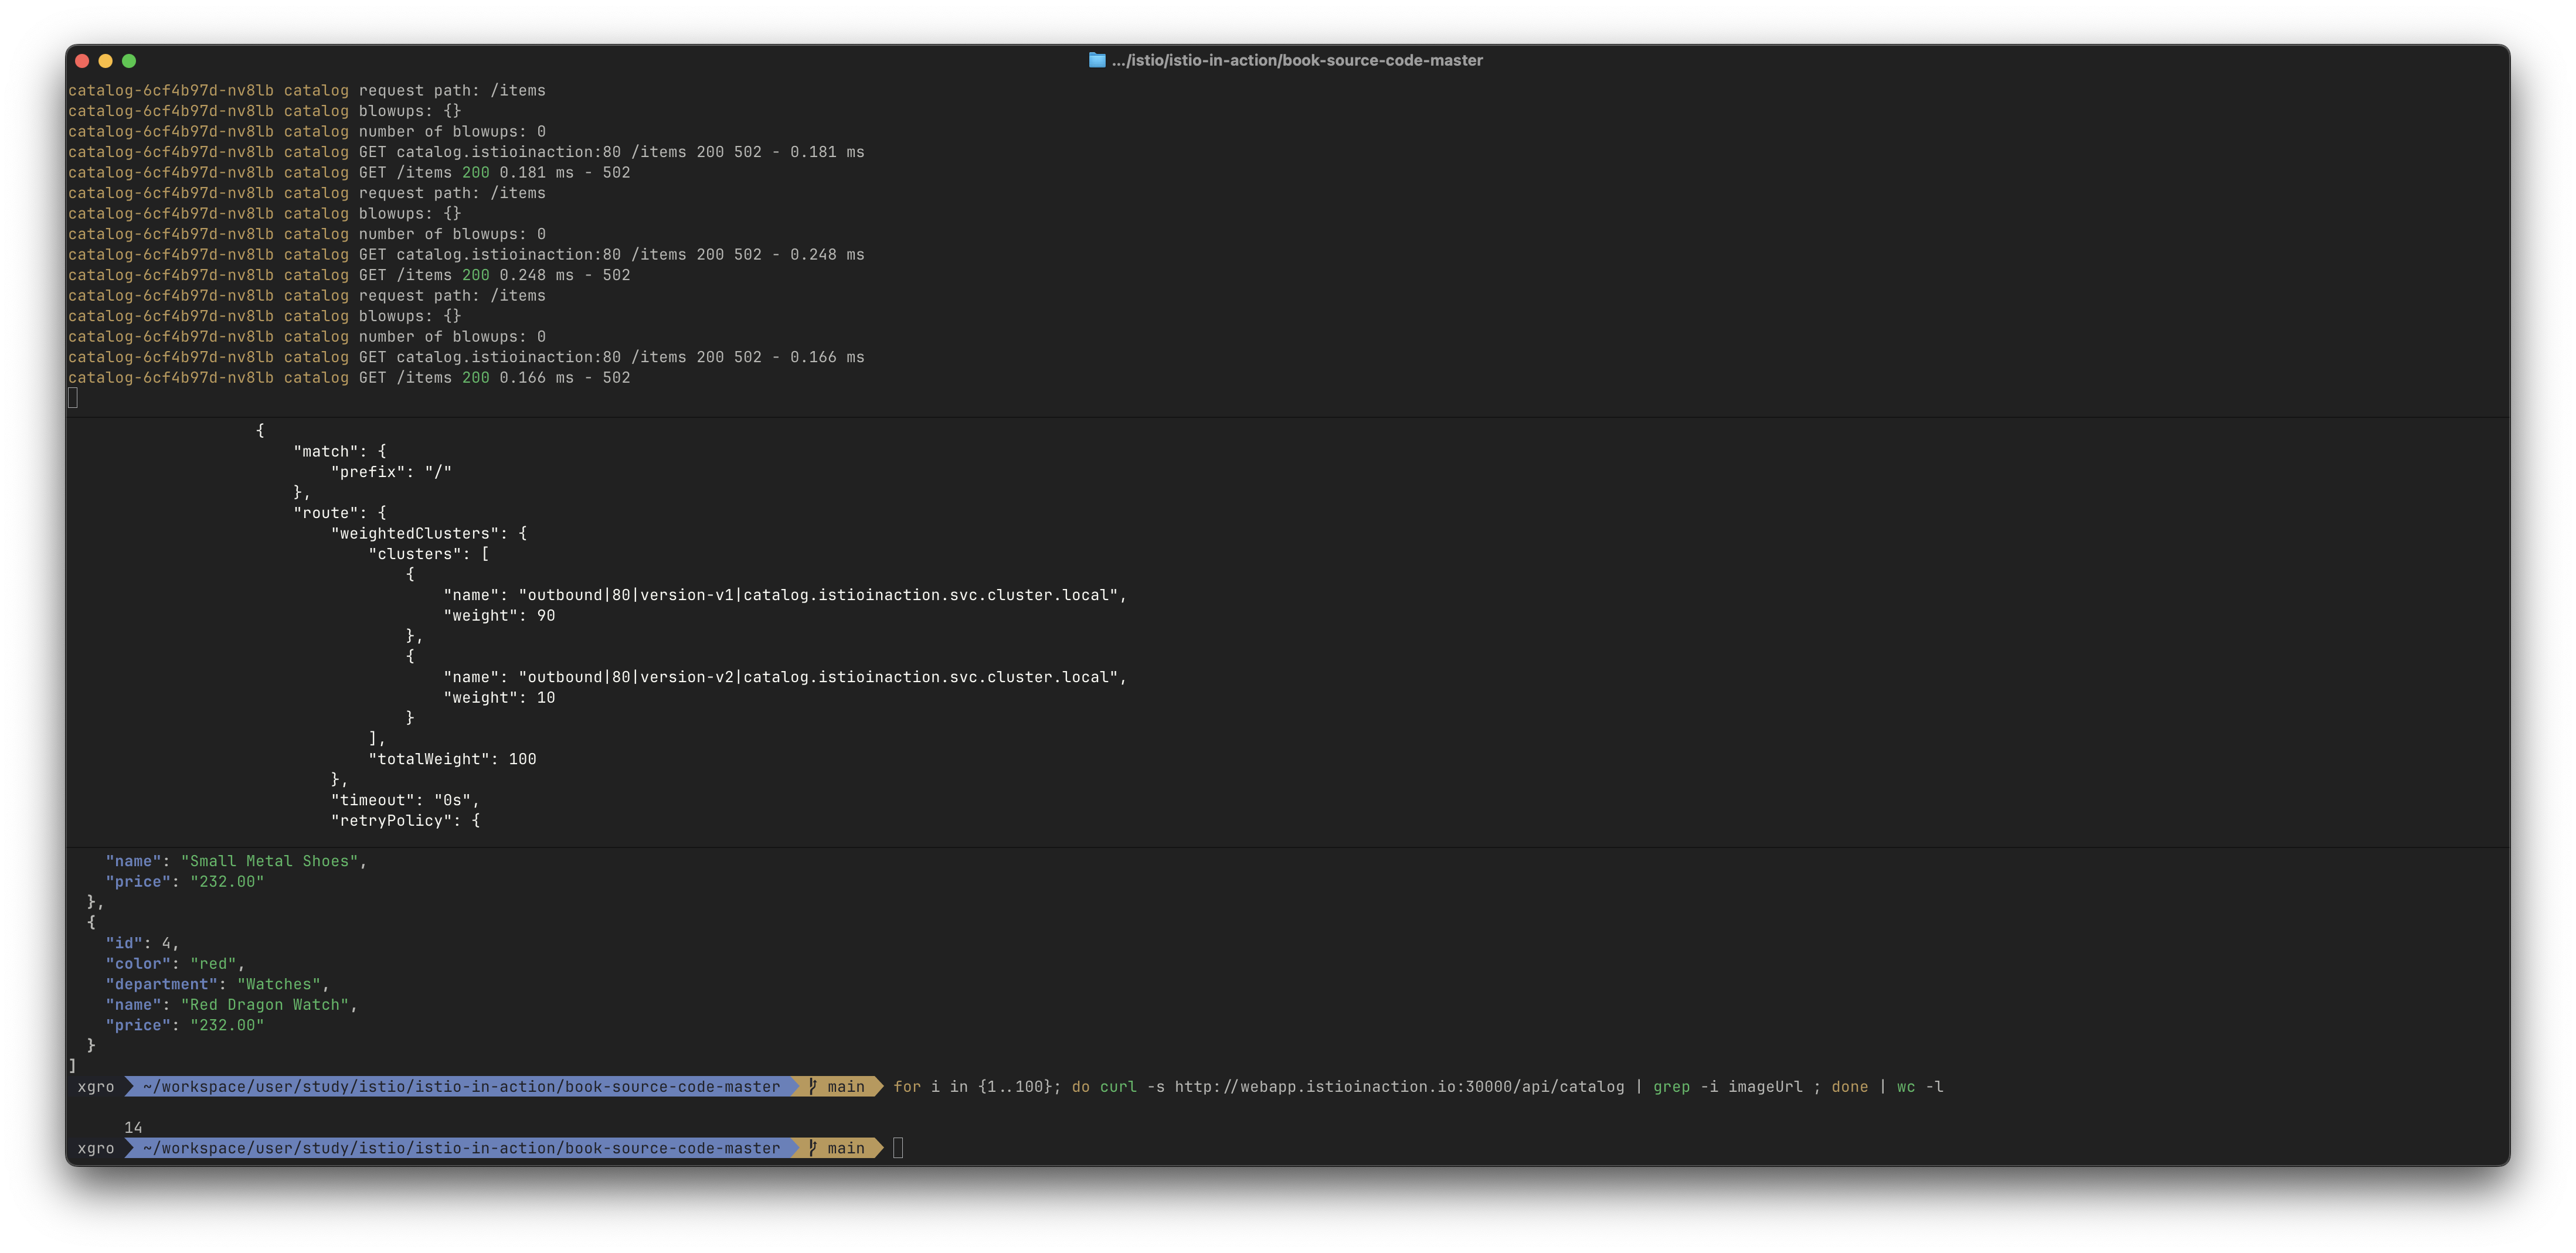The height and width of the screenshot is (1253, 2576).
Task: Click "Red Dragon Watch" name value
Action: coord(265,1005)
